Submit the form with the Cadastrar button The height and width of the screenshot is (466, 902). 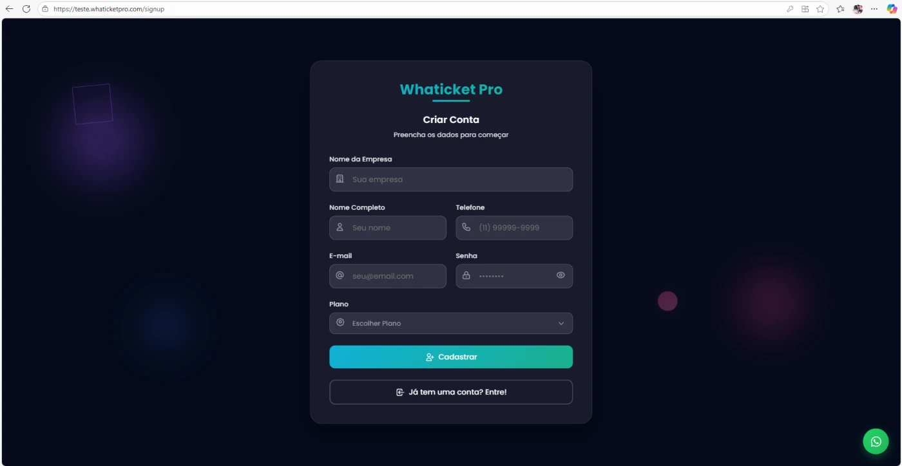(451, 357)
